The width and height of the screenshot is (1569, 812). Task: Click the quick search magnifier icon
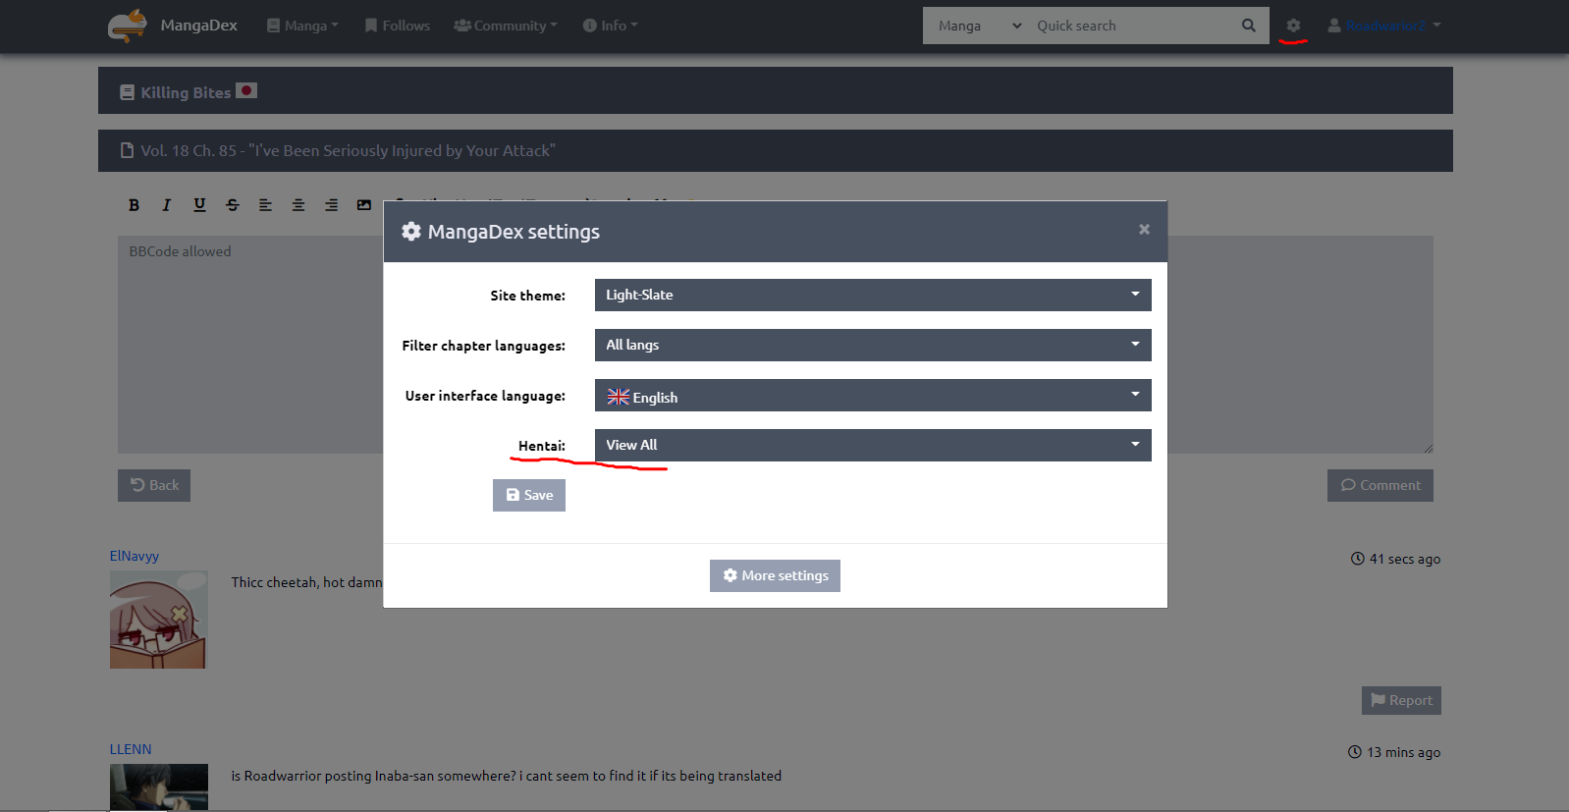click(1248, 26)
